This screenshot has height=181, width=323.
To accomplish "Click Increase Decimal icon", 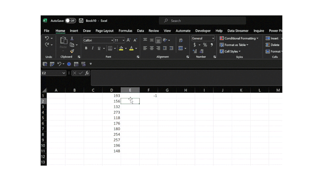I will click(x=195, y=51).
